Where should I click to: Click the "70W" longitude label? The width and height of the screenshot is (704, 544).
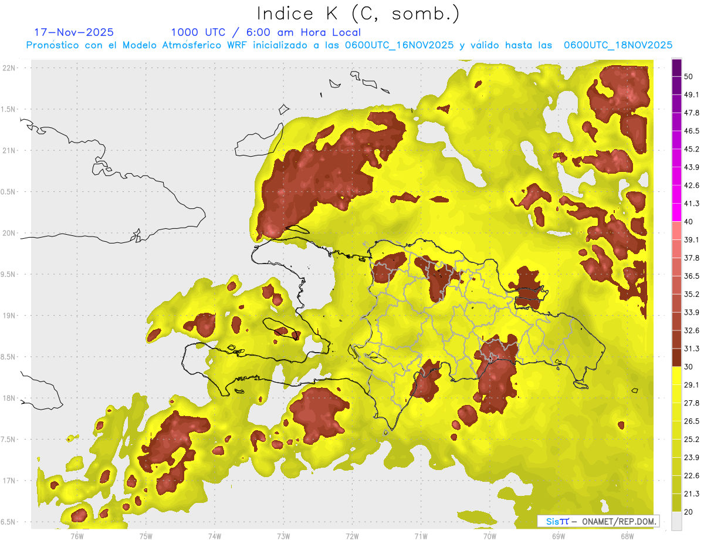pyautogui.click(x=490, y=536)
